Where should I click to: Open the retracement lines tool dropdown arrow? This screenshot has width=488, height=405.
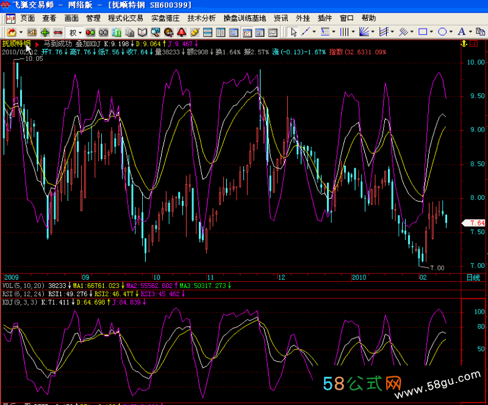[334, 32]
